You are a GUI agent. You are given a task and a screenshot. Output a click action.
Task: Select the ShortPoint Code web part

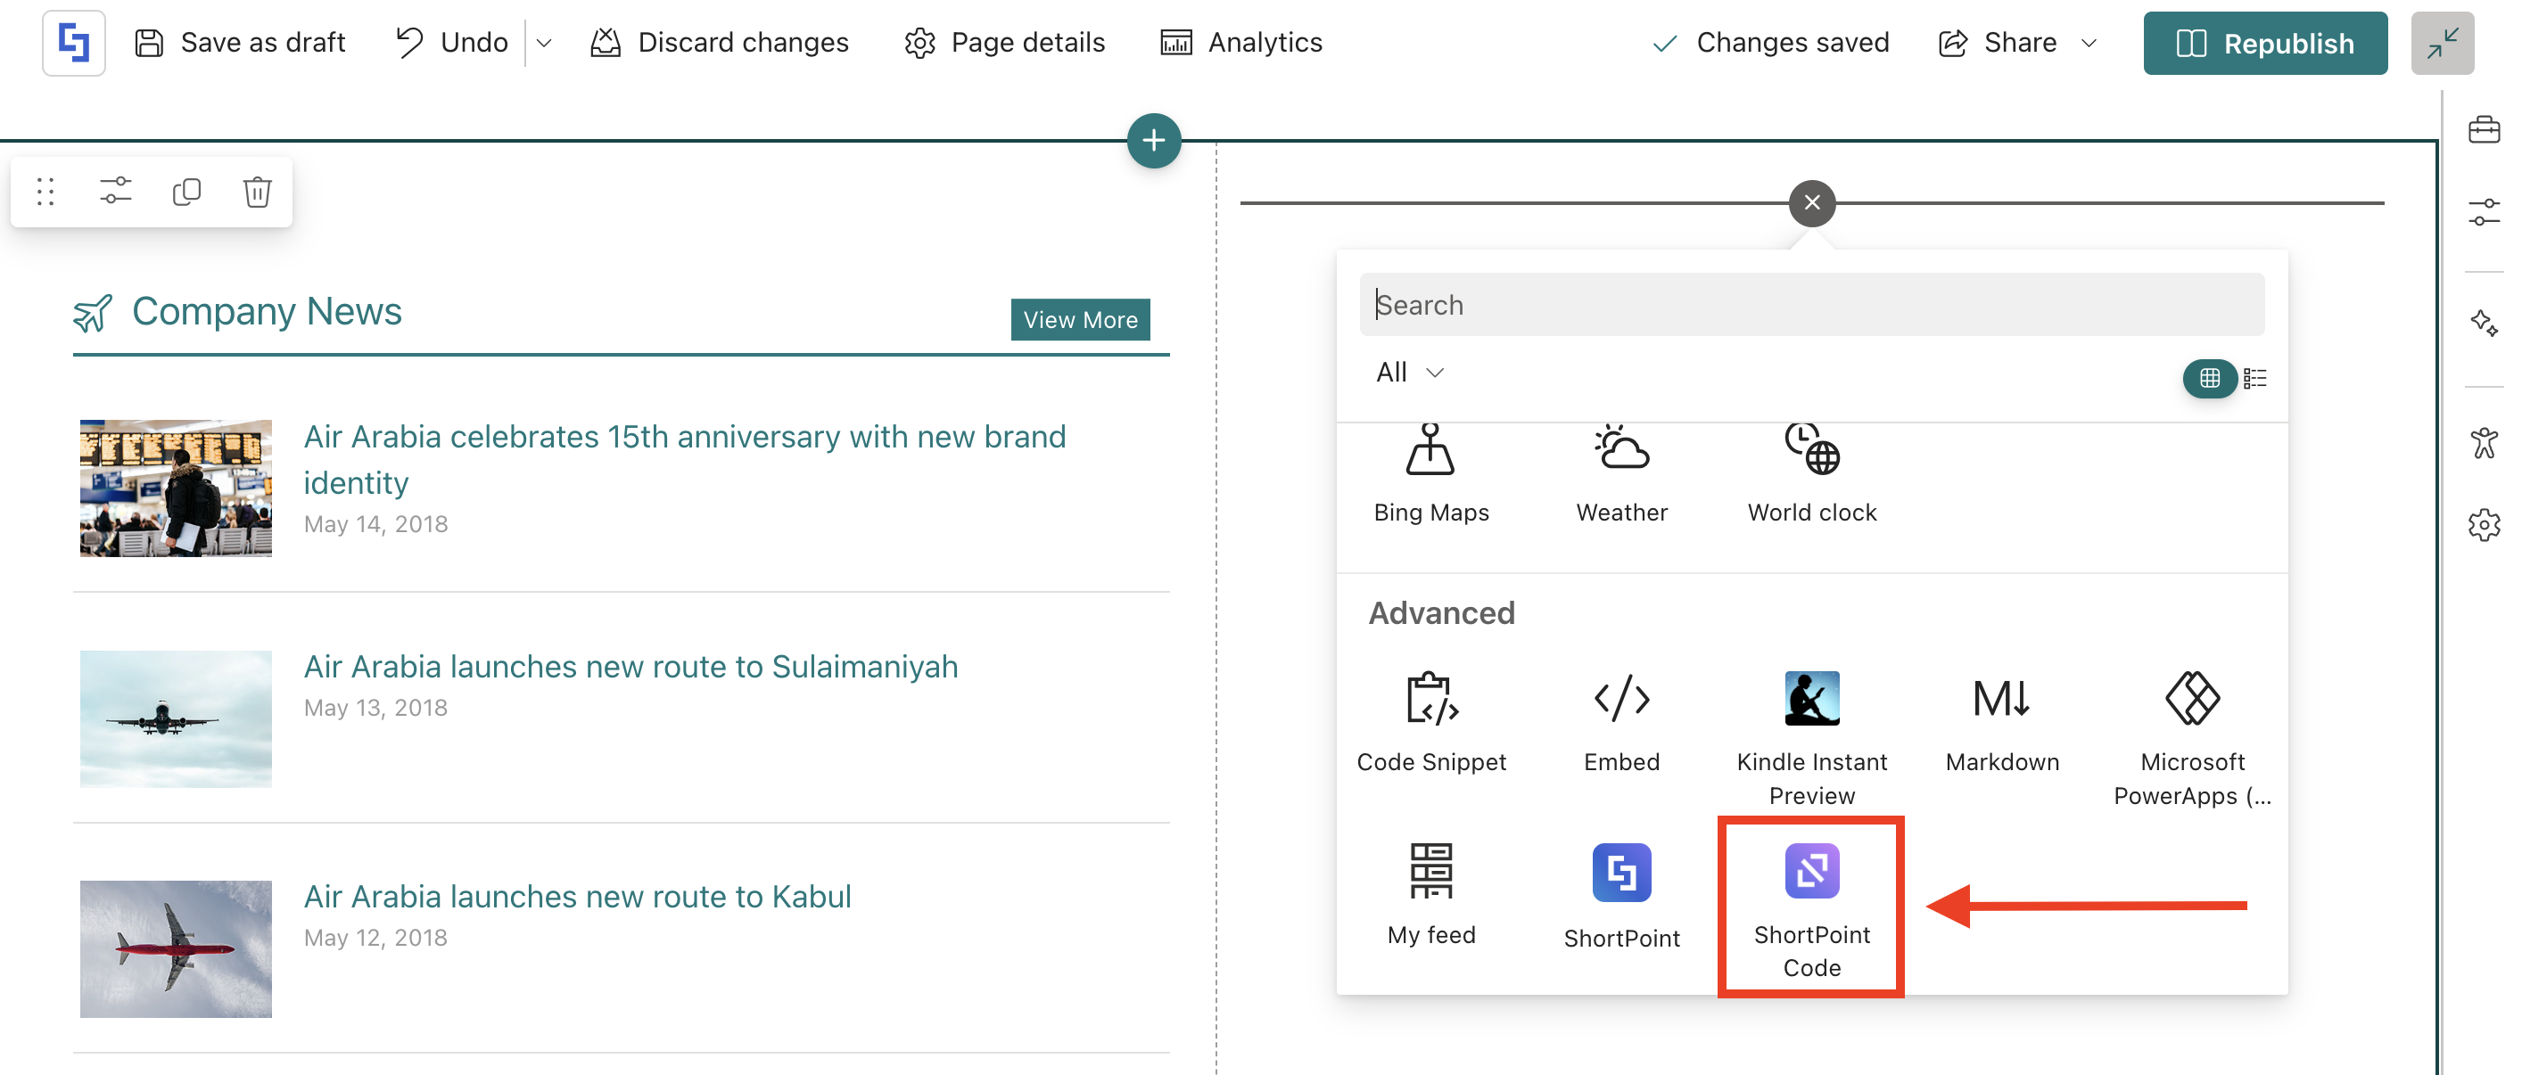tap(1810, 907)
